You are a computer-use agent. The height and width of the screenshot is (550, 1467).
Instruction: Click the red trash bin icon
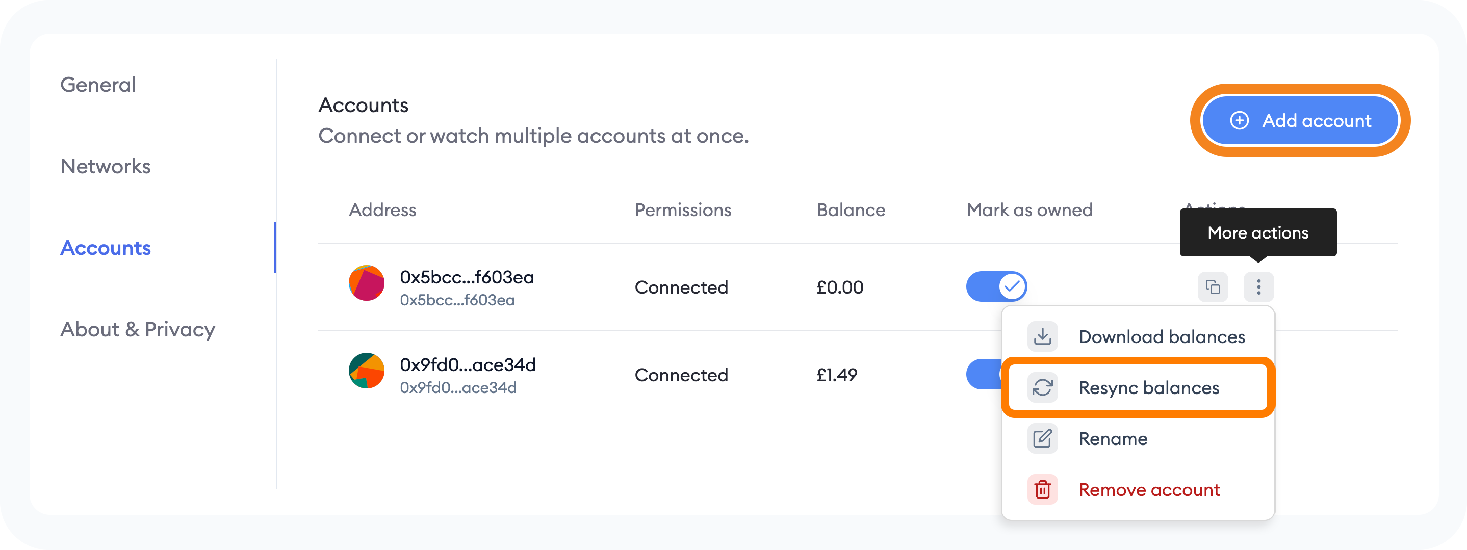pyautogui.click(x=1042, y=490)
